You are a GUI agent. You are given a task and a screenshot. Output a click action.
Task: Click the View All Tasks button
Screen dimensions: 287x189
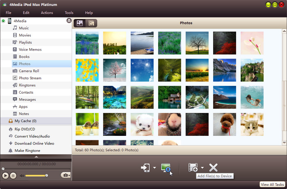coord(273,184)
